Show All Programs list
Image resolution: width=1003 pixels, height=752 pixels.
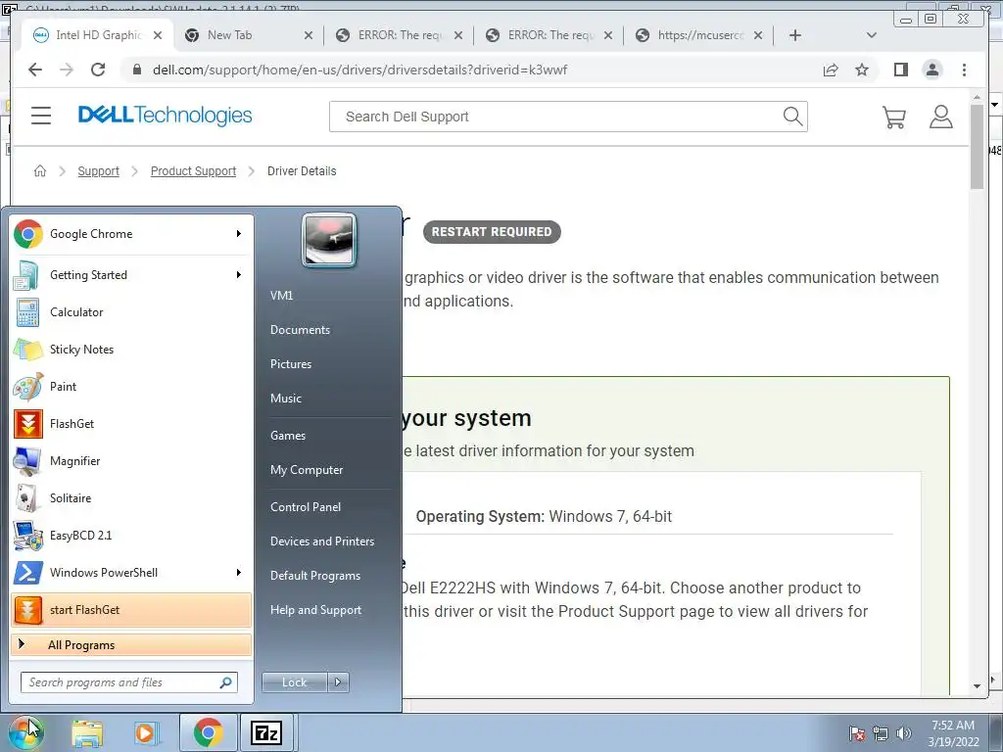click(131, 644)
